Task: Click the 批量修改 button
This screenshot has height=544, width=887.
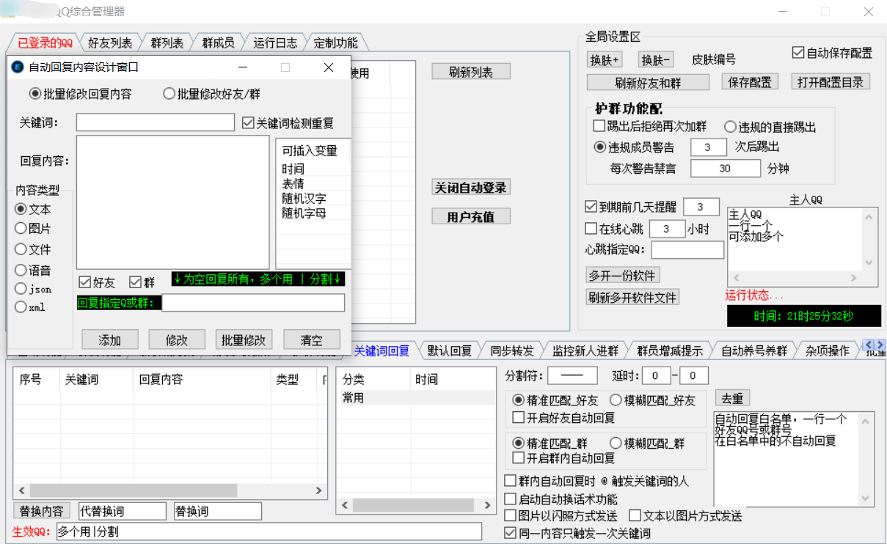Action: (x=244, y=339)
